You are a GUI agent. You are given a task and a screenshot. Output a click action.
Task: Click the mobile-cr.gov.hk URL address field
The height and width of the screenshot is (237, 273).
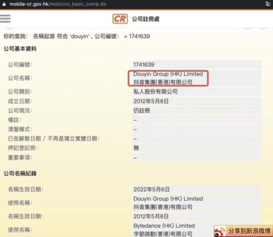58,4
